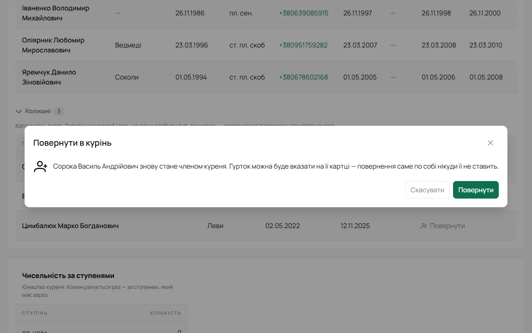Click rank пл. сен. cell
Viewport: 532px width, 333px height.
click(x=241, y=13)
